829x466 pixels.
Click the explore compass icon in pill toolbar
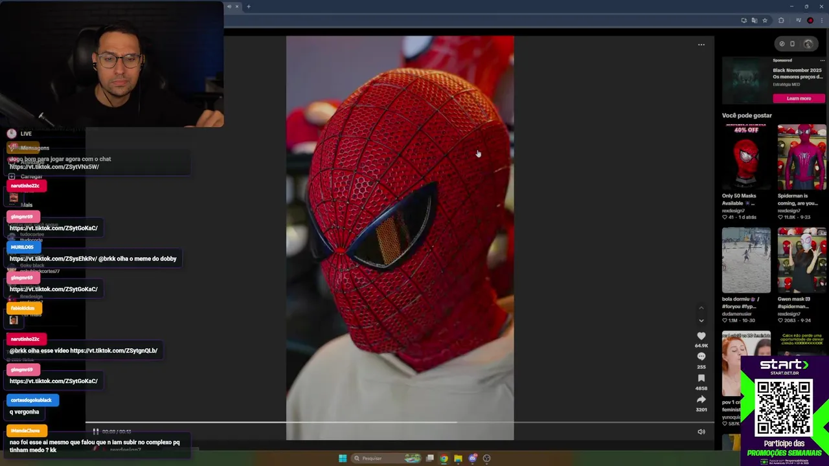pos(782,44)
